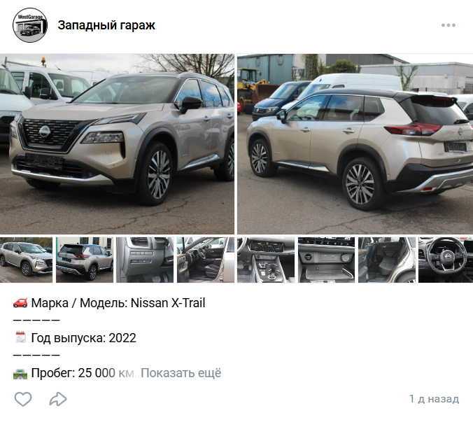Click the calendar emoji beside Год выпуска

coord(20,337)
